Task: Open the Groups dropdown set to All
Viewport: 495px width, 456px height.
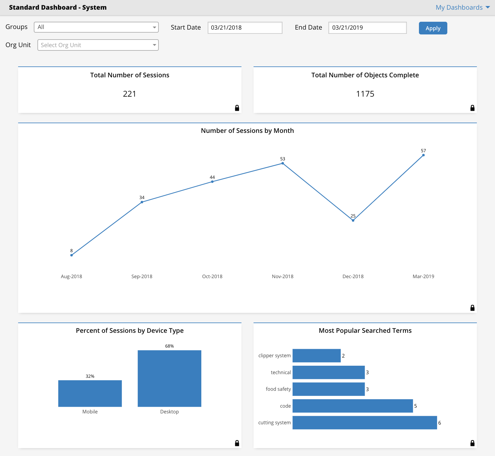Action: [x=96, y=27]
